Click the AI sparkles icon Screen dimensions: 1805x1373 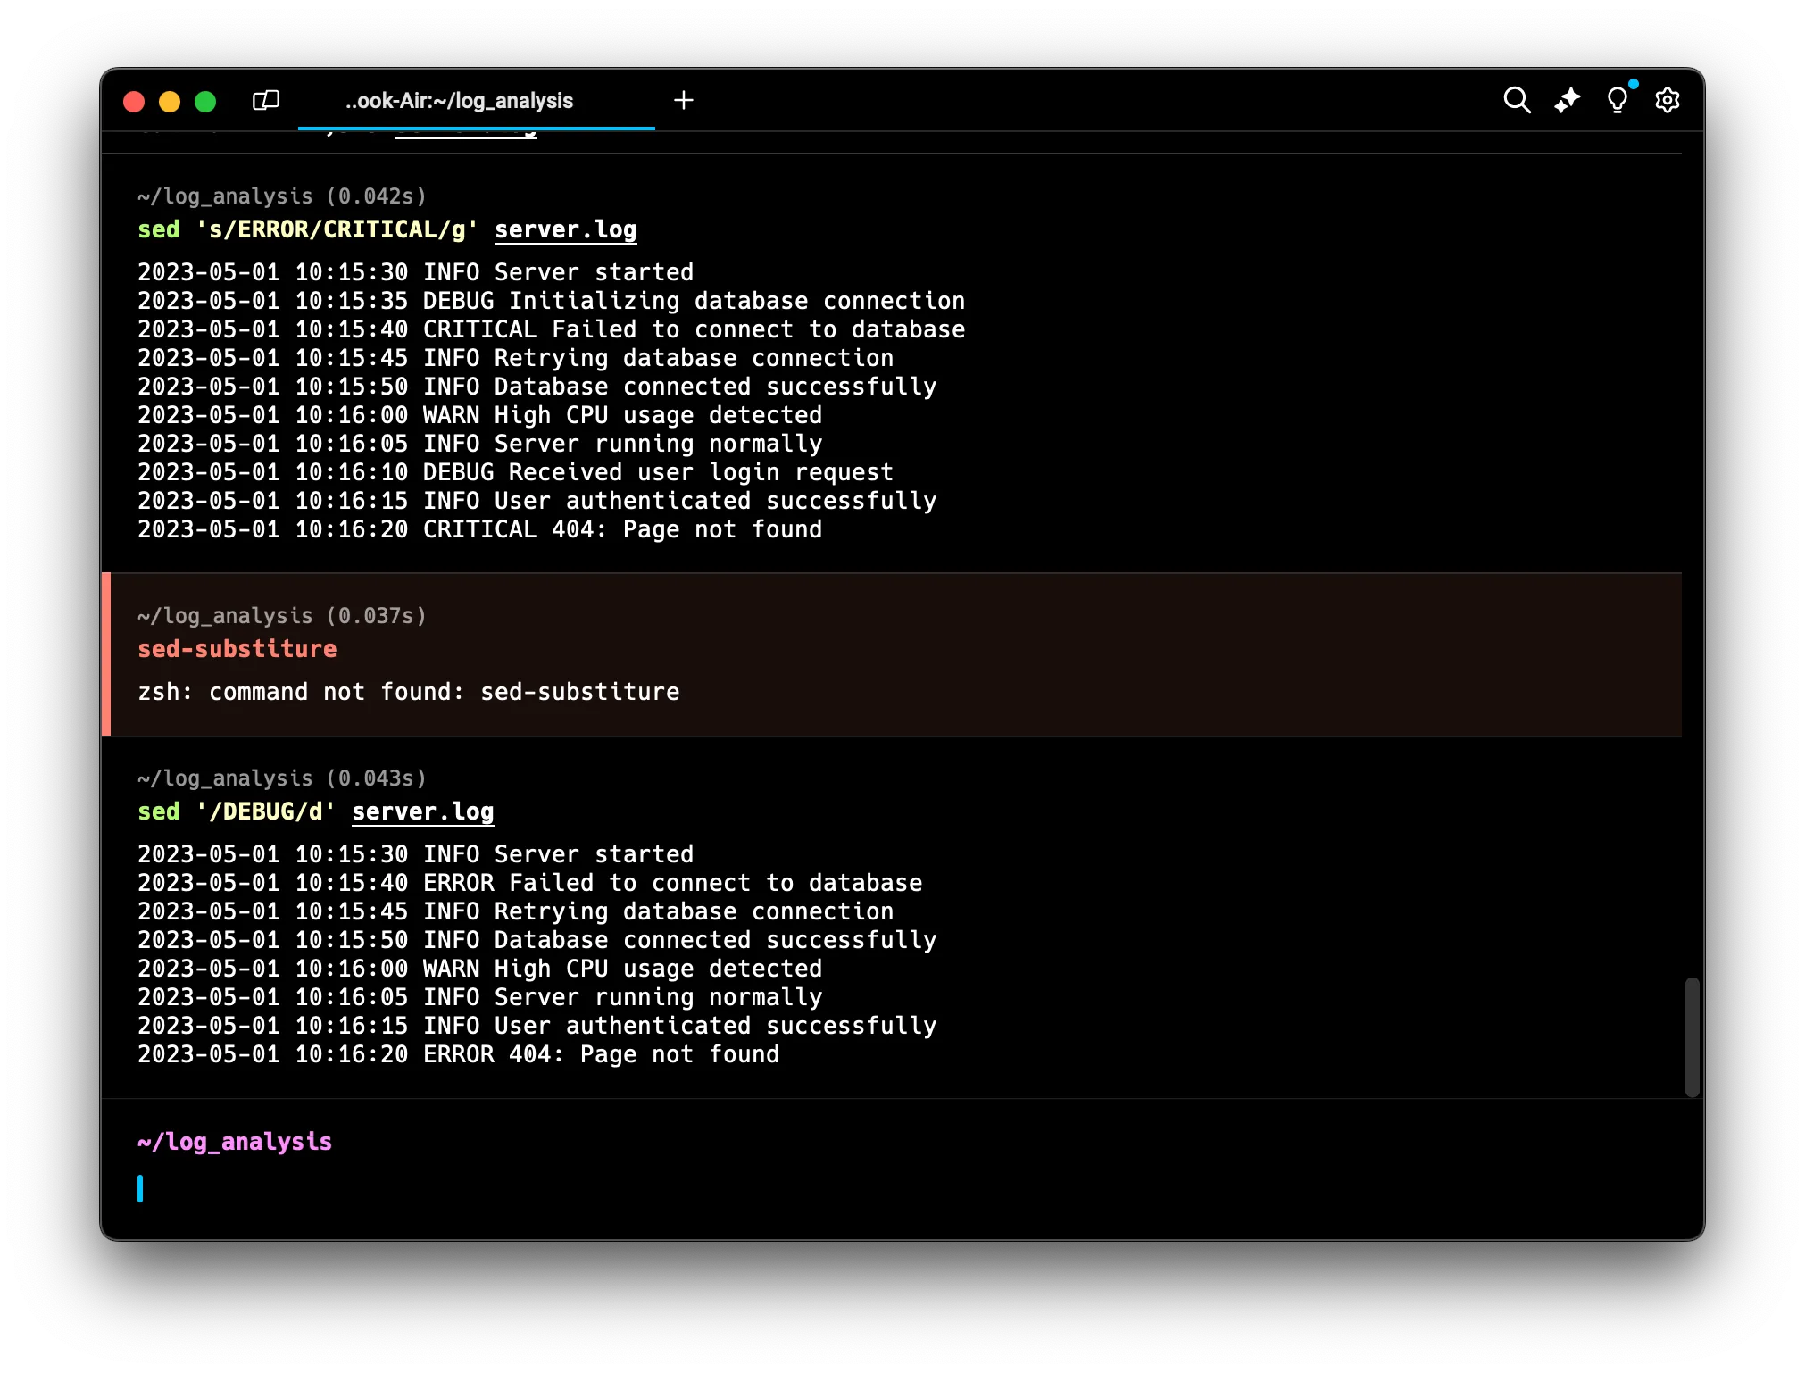click(1567, 100)
